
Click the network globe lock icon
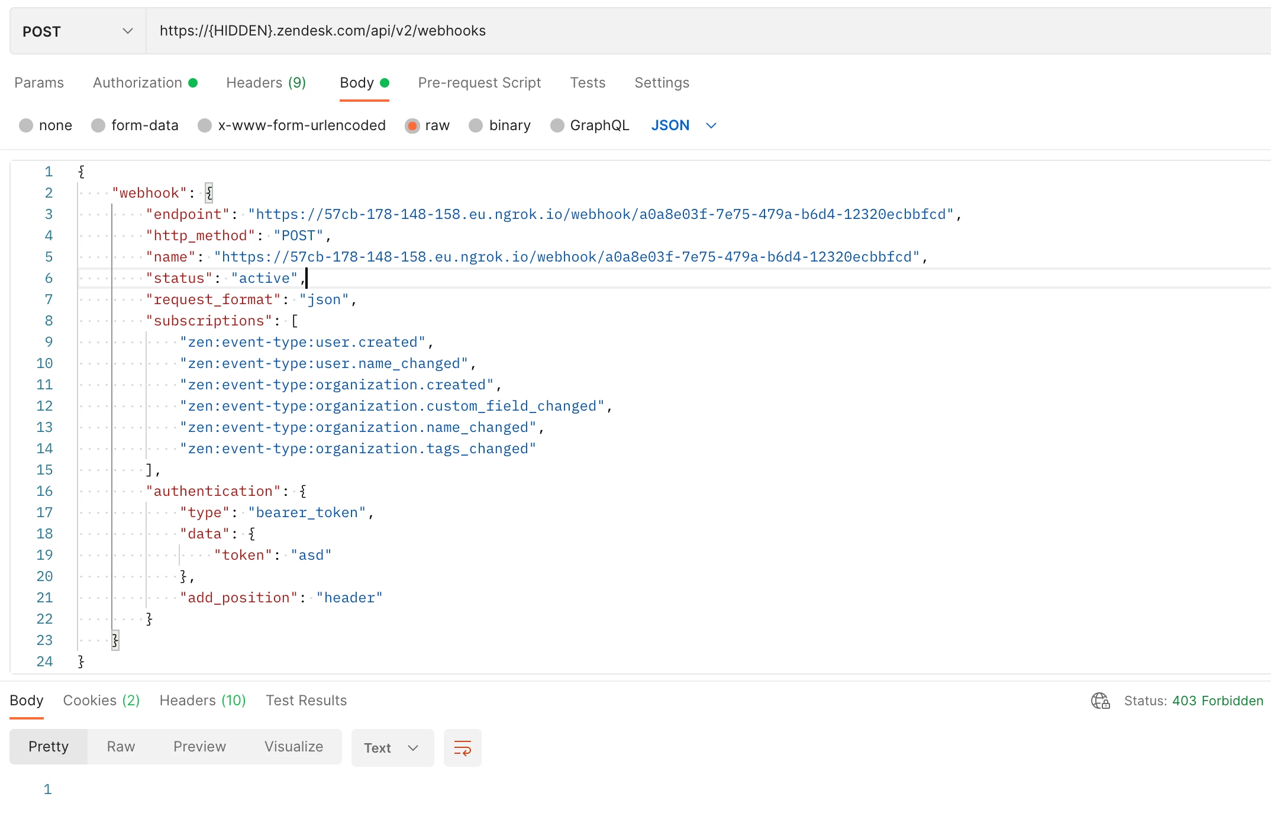pyautogui.click(x=1100, y=701)
